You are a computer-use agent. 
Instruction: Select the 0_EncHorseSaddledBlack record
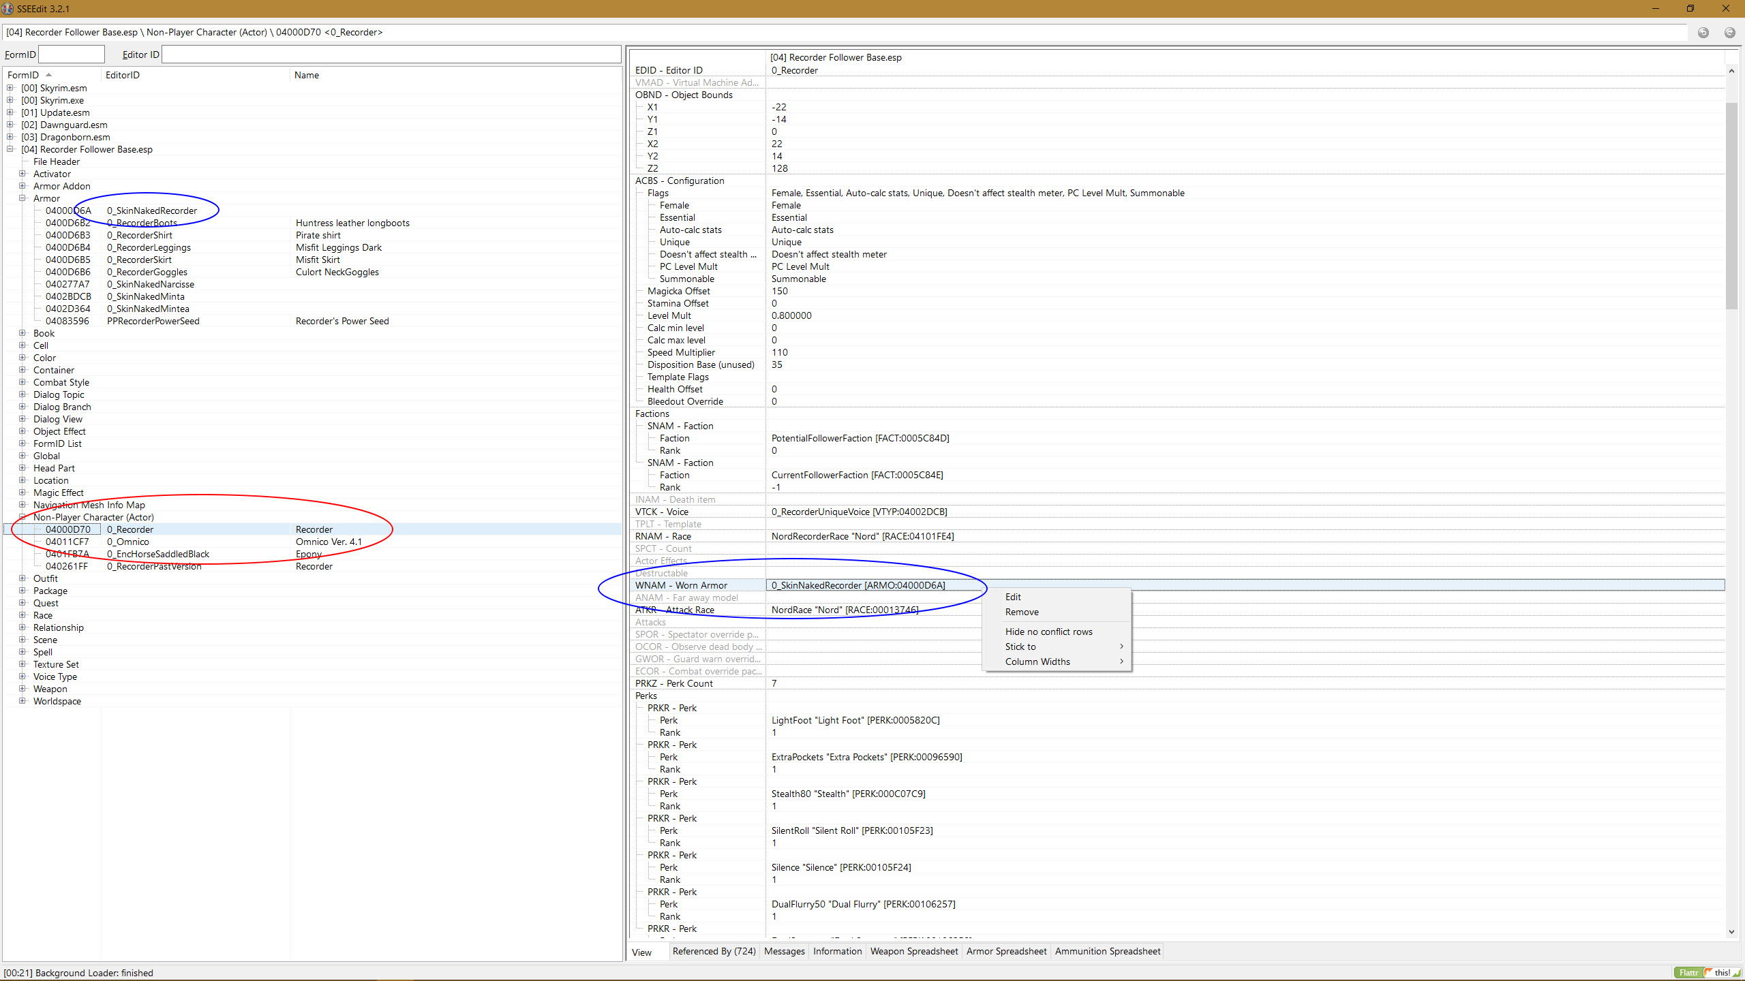point(158,554)
